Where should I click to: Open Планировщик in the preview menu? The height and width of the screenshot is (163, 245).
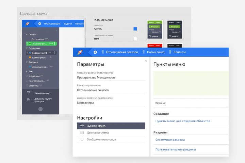point(52,24)
